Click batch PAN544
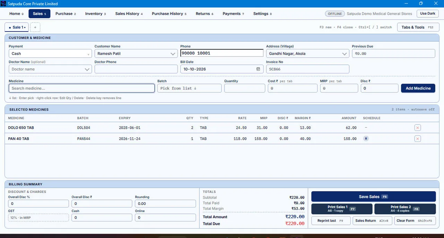This screenshot has width=444, height=238. (x=84, y=139)
